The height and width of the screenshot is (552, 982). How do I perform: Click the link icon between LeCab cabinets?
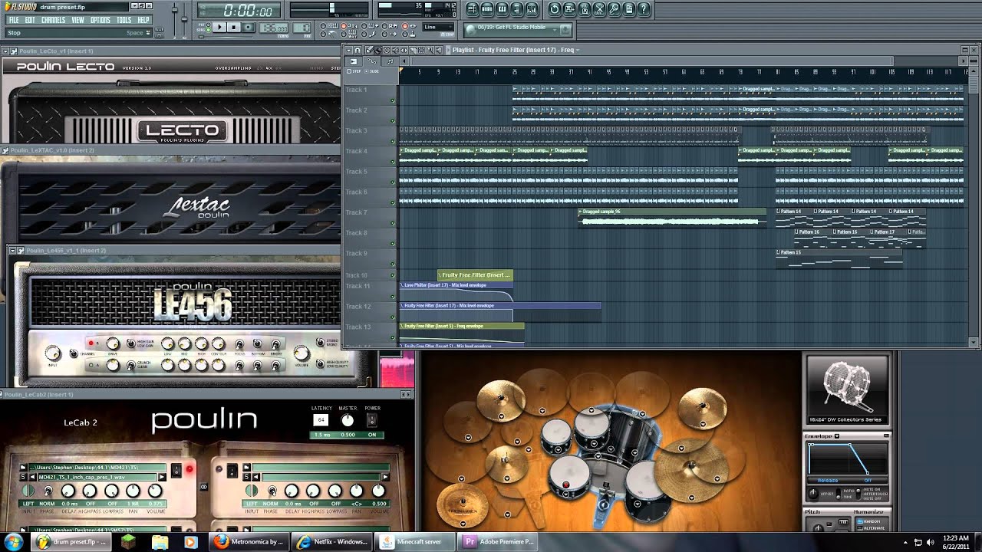pos(204,486)
